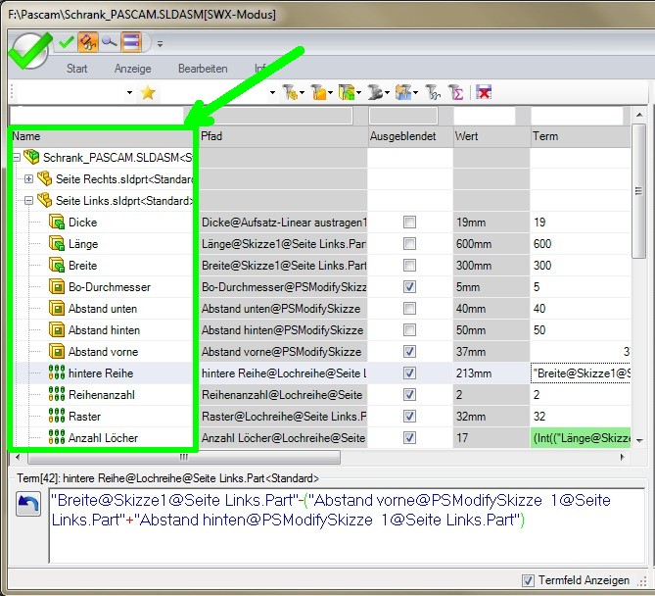The width and height of the screenshot is (655, 596).
Task: Open the Start ribbon tab
Action: click(x=76, y=69)
